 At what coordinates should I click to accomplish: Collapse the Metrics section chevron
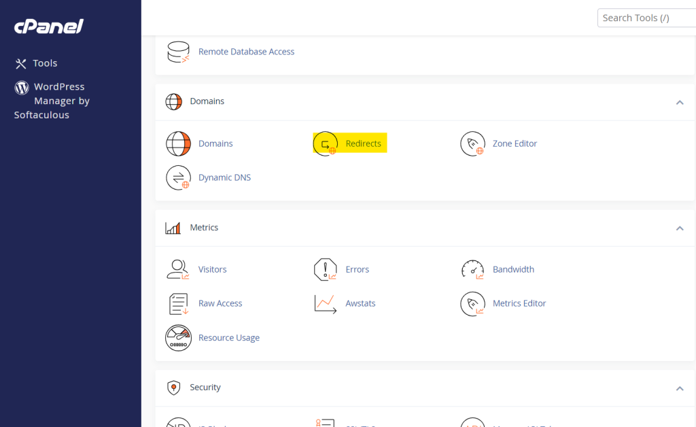click(x=679, y=228)
